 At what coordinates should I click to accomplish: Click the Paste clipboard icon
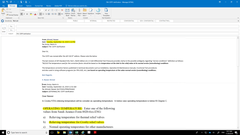coord(3,10)
